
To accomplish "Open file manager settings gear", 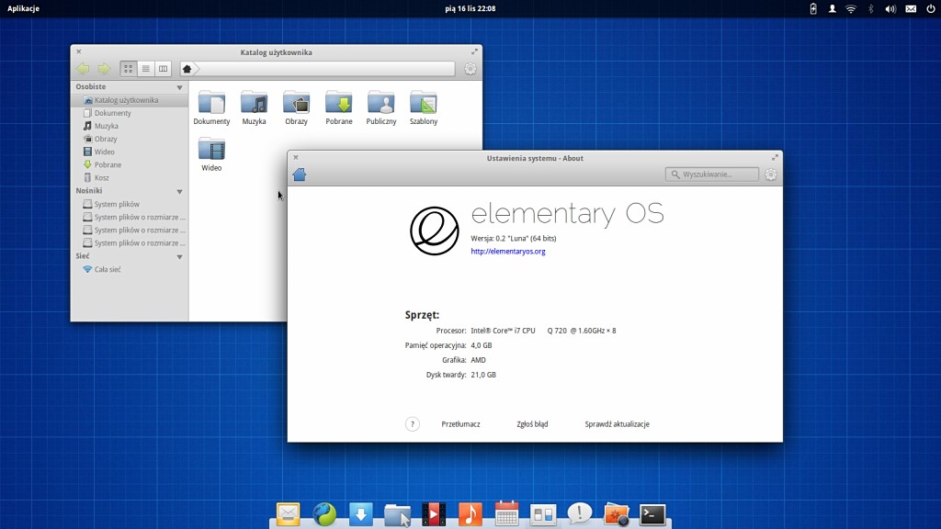I will (470, 69).
